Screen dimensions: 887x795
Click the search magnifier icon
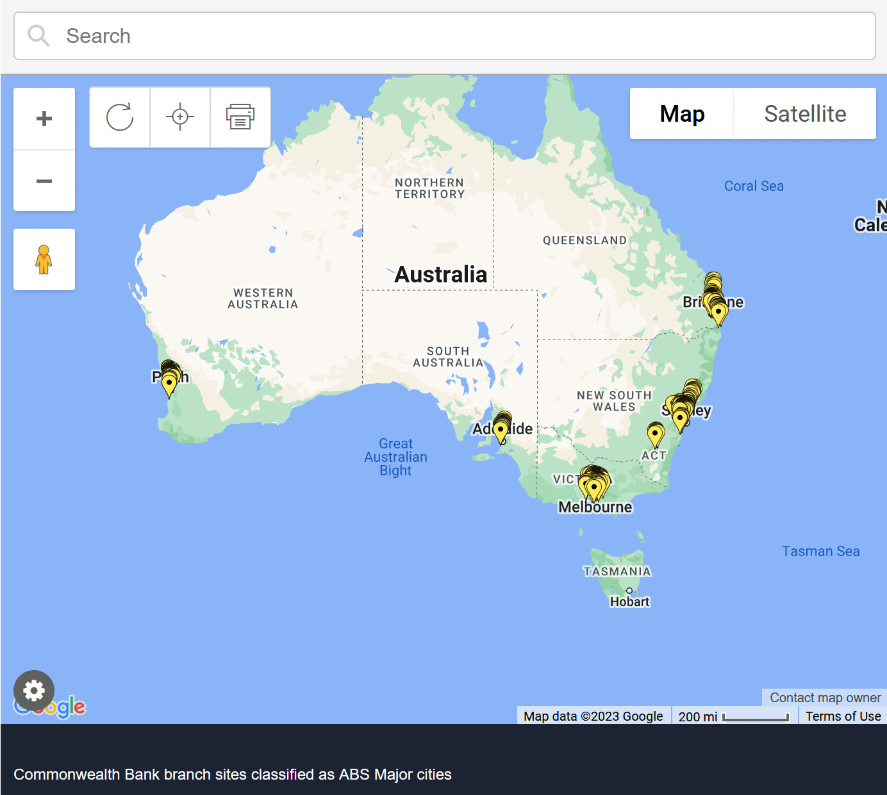tap(38, 36)
